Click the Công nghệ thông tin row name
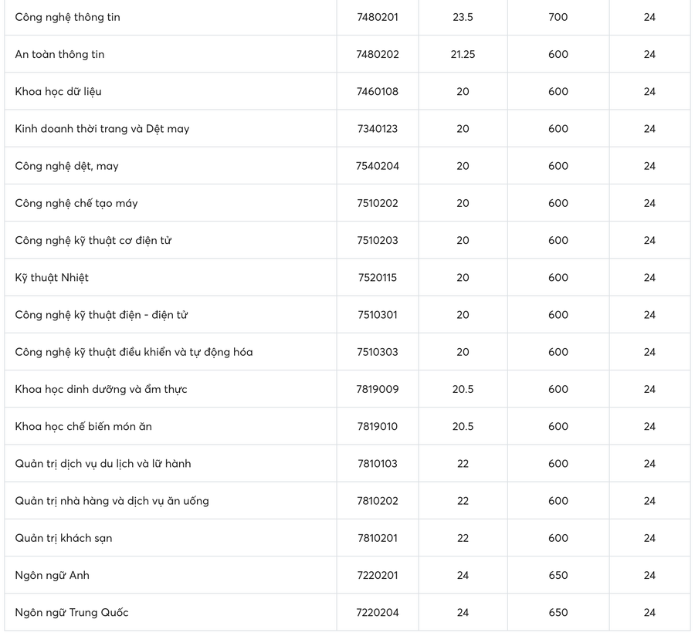The image size is (695, 636). [x=67, y=17]
